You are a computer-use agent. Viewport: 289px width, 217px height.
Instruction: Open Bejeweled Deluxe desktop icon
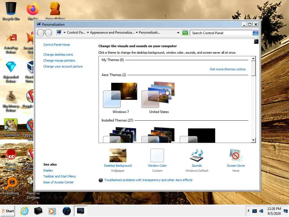pos(11,72)
